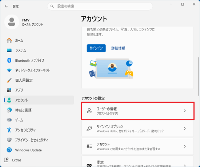200x167 pixels.
Task: Click the プロファイルの写真 subtitle text
Action: [x=107, y=113]
